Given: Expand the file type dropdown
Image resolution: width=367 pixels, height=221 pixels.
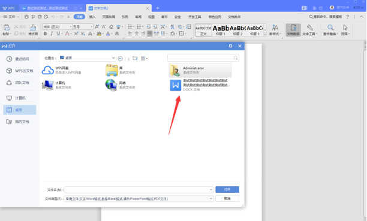Looking at the screenshot, I should (x=210, y=199).
